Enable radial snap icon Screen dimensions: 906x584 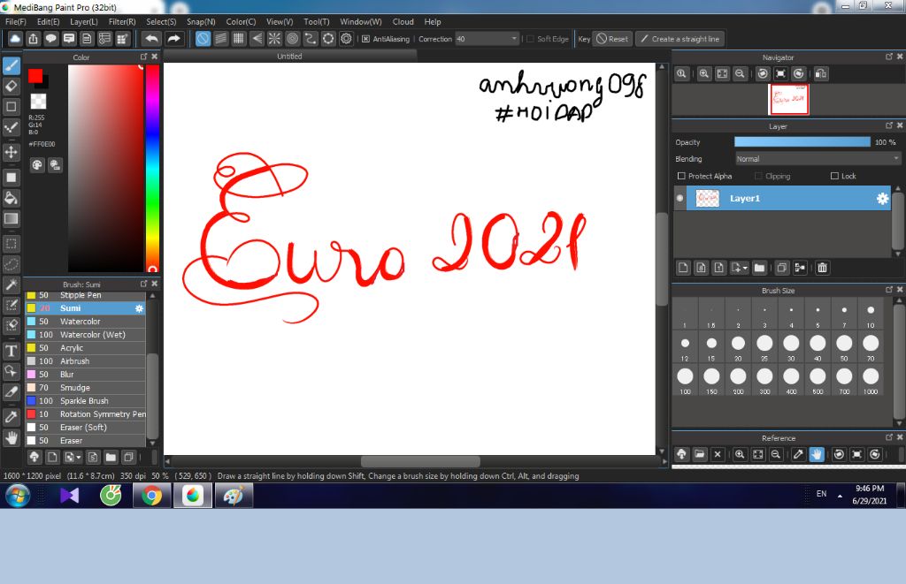274,39
